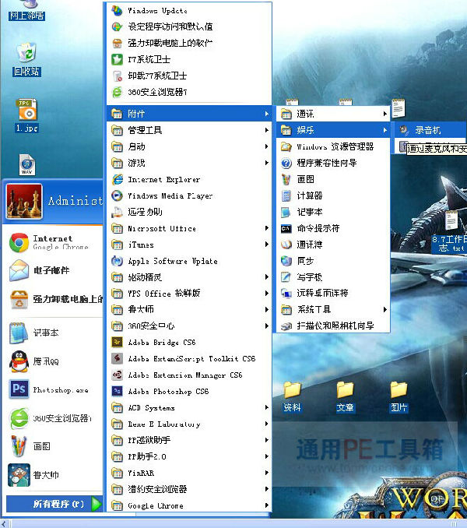Open 远程桌面连接
467x528 pixels.
point(333,293)
